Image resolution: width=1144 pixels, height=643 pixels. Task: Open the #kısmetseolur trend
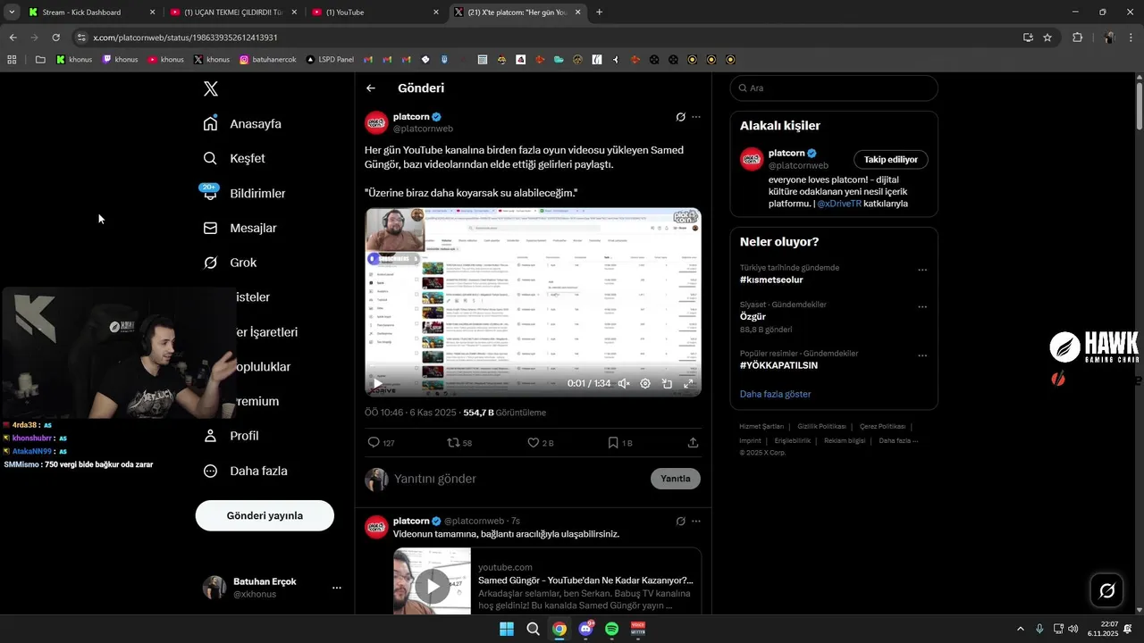coord(771,280)
